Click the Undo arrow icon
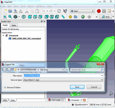The image size is (115, 108). pos(43,11)
